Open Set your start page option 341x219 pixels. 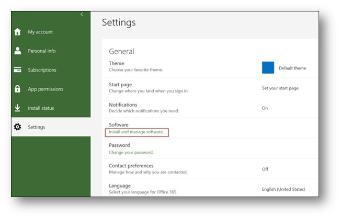pyautogui.click(x=280, y=88)
